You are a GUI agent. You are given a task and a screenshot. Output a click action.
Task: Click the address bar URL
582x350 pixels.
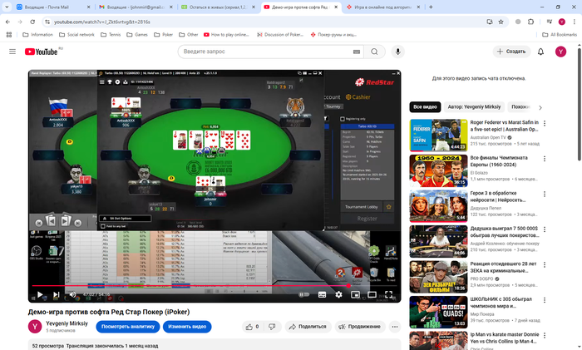point(102,22)
